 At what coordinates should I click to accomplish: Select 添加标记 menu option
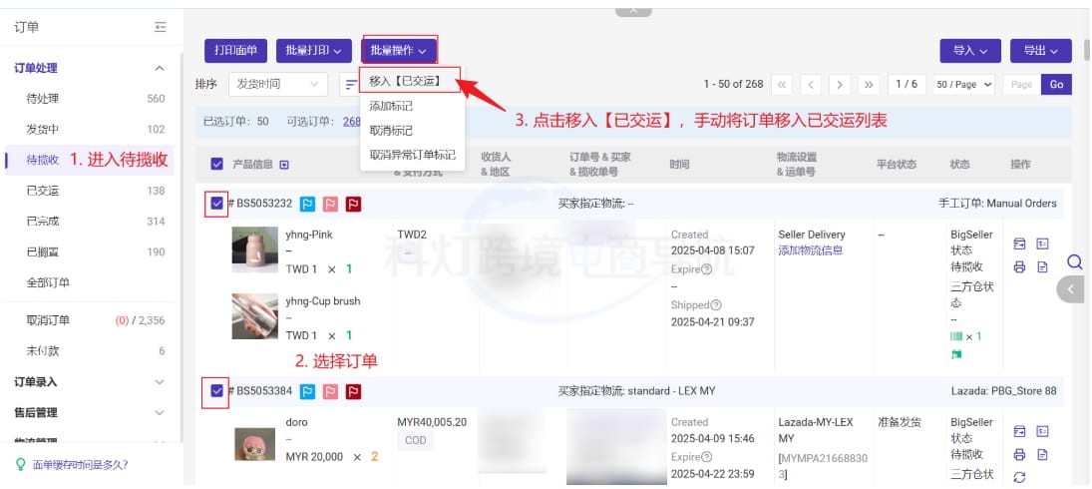(412, 107)
